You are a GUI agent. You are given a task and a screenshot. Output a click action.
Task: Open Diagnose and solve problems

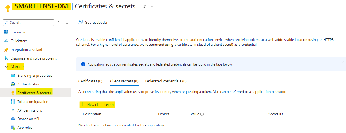click(x=30, y=58)
